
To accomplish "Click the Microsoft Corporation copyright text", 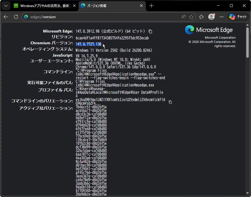I will click(212, 42).
